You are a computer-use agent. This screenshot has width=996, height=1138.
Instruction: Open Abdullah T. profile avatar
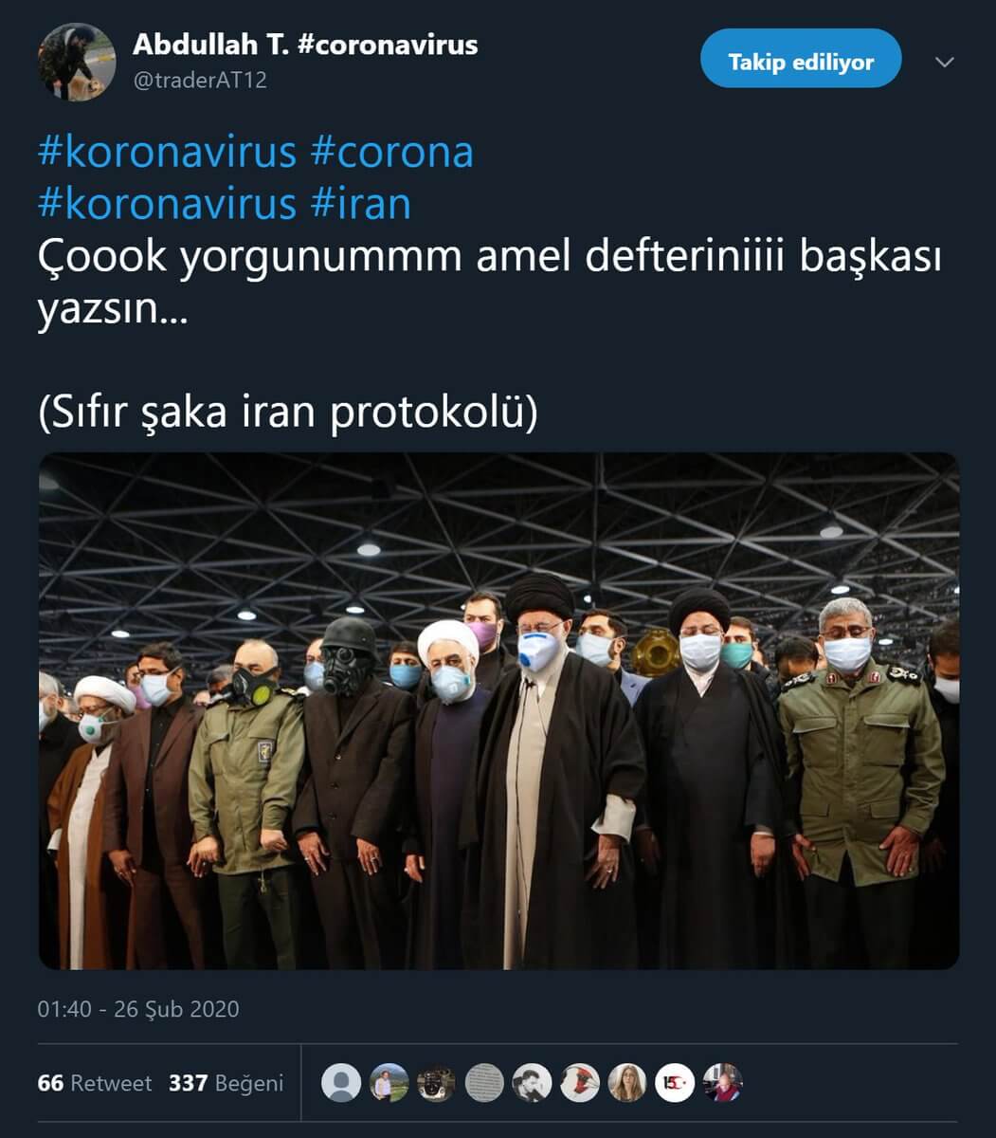77,63
